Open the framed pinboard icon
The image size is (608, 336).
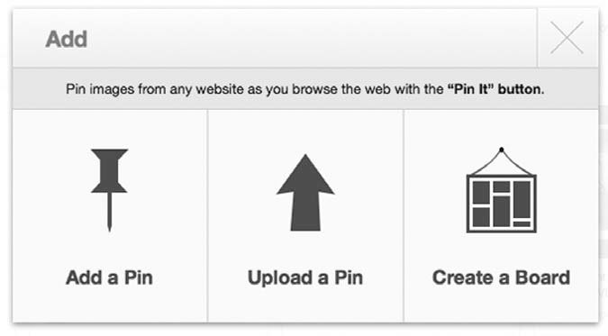click(502, 190)
